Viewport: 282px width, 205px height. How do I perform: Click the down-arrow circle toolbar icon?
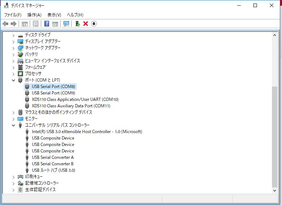point(94,24)
